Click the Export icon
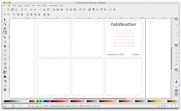 [x=26, y=10]
